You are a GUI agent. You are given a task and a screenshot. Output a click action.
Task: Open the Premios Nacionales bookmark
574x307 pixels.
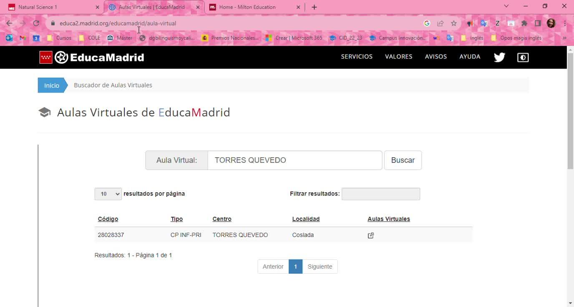click(x=230, y=38)
